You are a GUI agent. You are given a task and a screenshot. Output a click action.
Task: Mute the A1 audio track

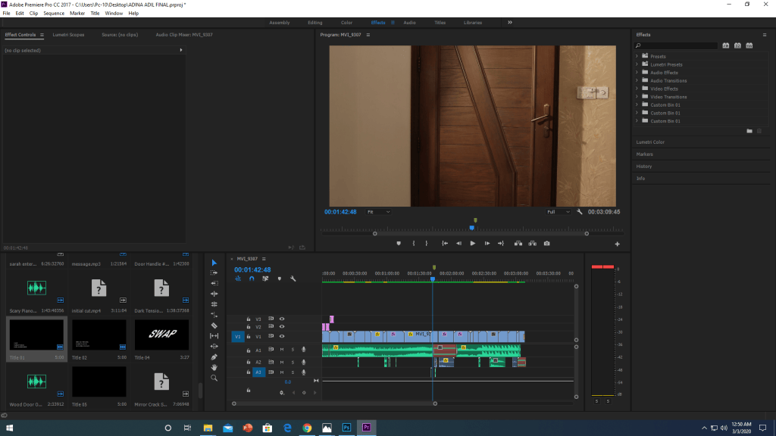tap(282, 350)
